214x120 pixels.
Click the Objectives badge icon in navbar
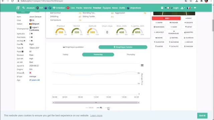coord(128,8)
